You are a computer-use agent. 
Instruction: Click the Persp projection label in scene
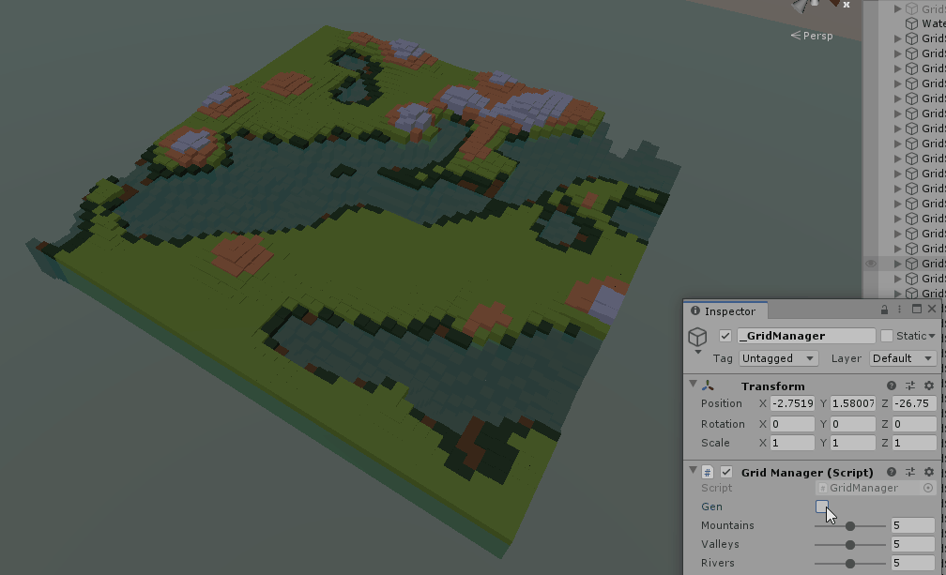812,36
